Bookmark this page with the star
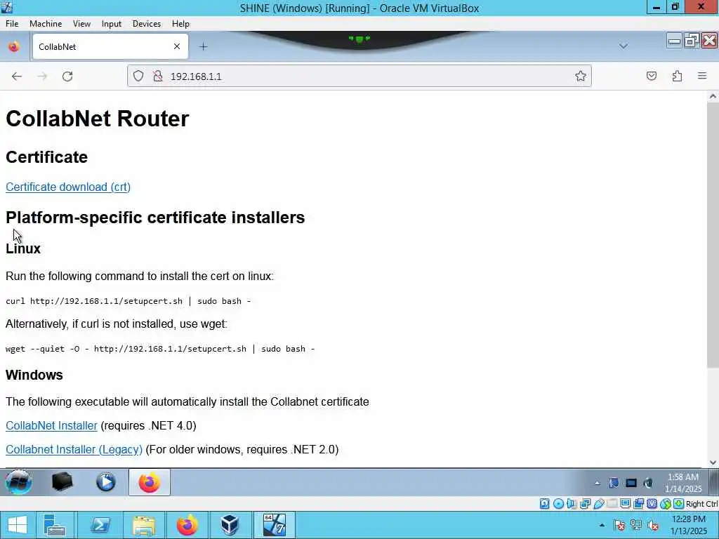 point(581,76)
